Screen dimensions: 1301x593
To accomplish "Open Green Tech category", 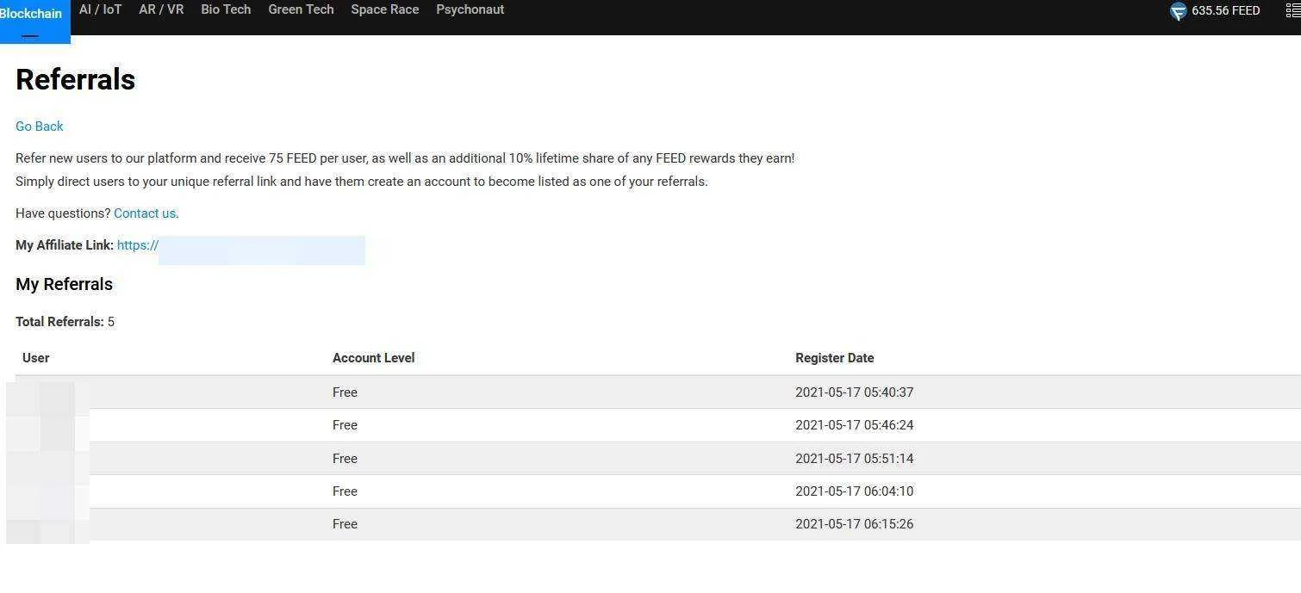I will tap(301, 9).
